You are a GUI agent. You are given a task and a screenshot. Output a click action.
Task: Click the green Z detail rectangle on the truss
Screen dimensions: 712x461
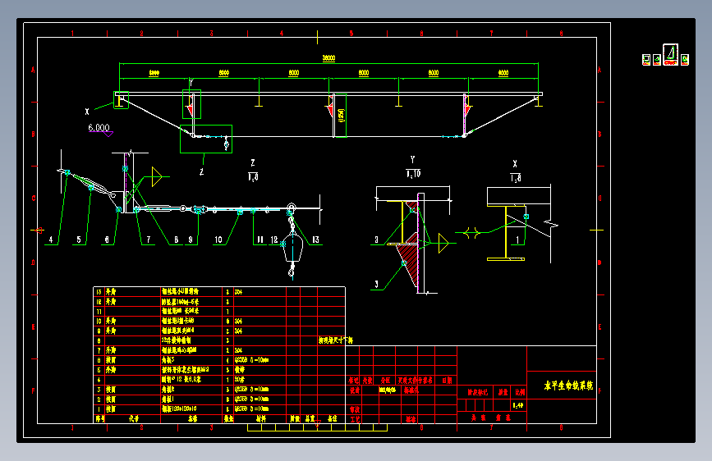click(206, 139)
